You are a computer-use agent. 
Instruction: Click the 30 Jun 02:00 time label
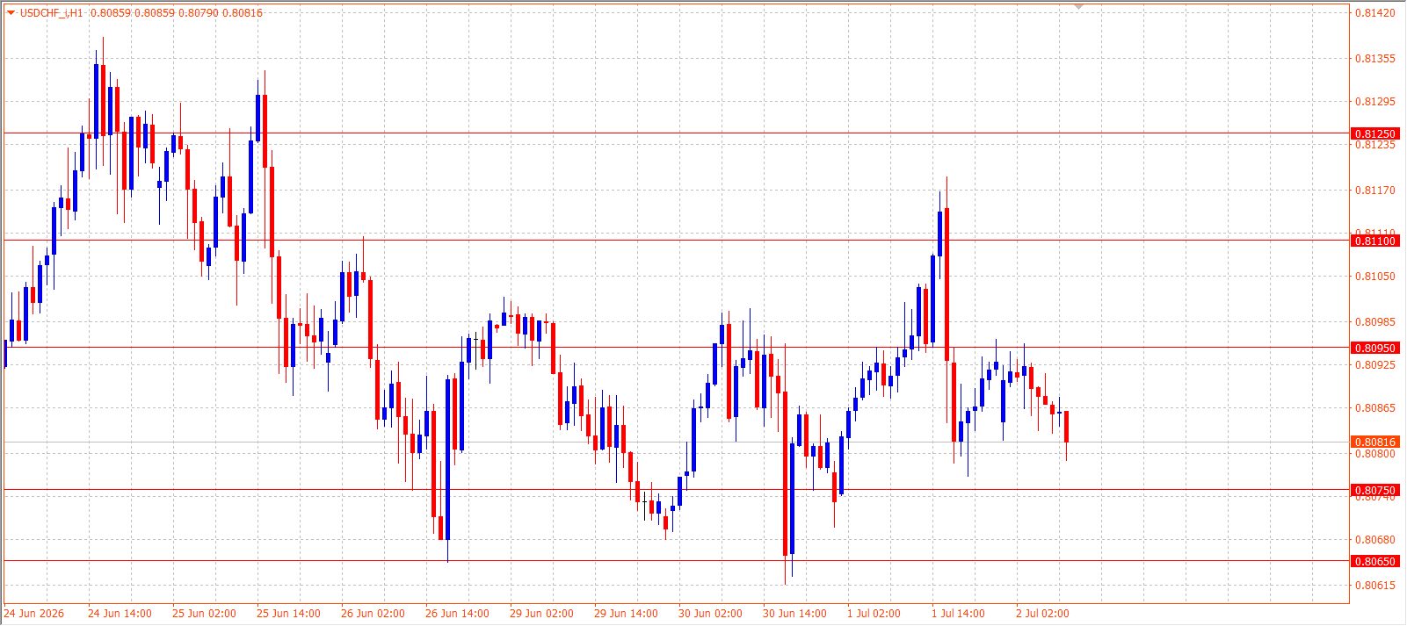click(x=710, y=614)
